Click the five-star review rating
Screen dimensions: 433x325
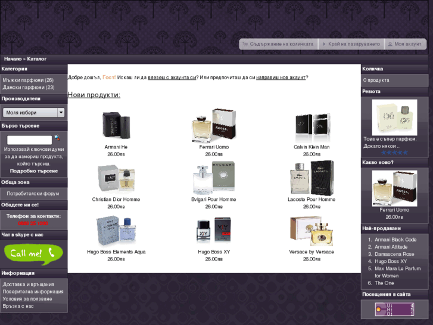point(394,153)
